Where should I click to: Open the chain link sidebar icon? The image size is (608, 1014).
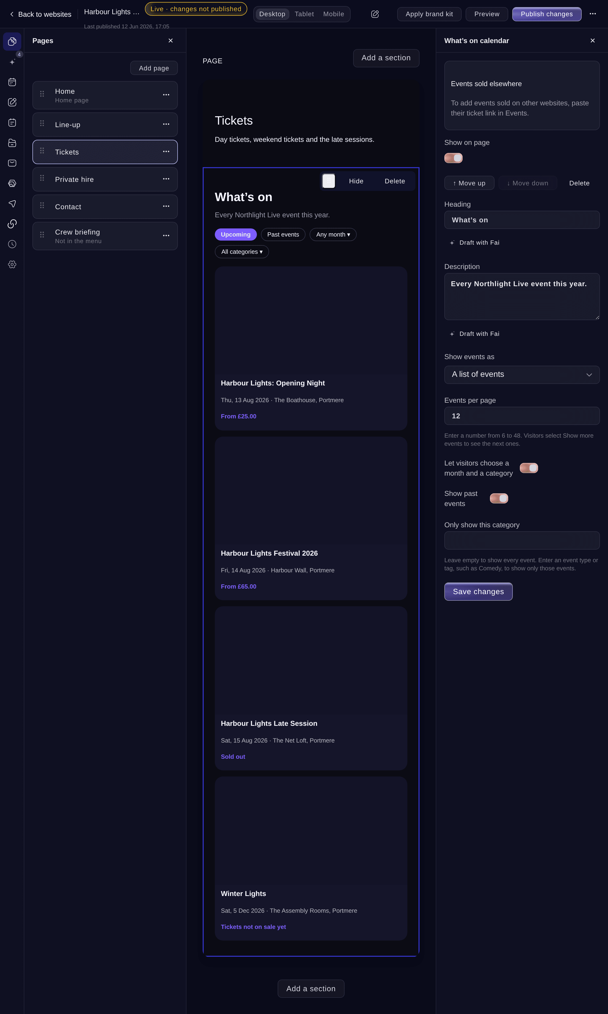click(x=12, y=224)
